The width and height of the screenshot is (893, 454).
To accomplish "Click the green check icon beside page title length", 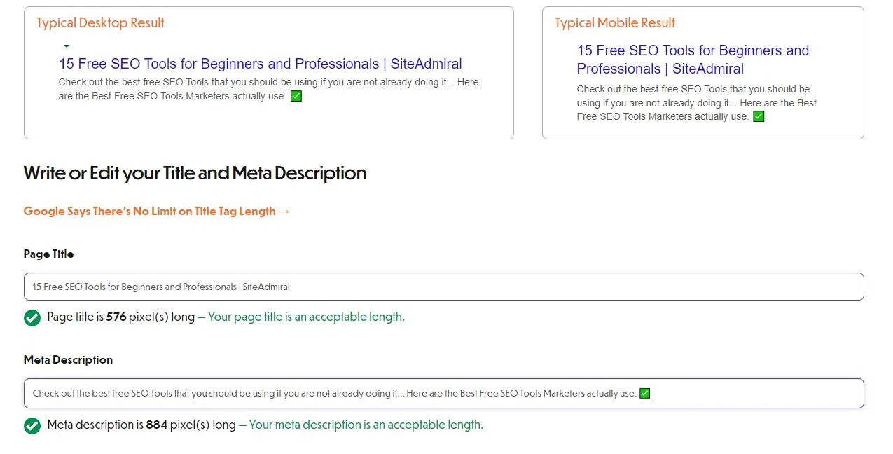I will tap(32, 318).
